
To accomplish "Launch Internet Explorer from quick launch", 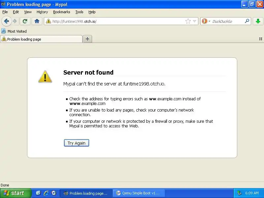I will tap(46, 193).
